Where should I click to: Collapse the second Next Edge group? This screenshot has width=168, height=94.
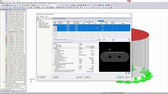(55, 52)
